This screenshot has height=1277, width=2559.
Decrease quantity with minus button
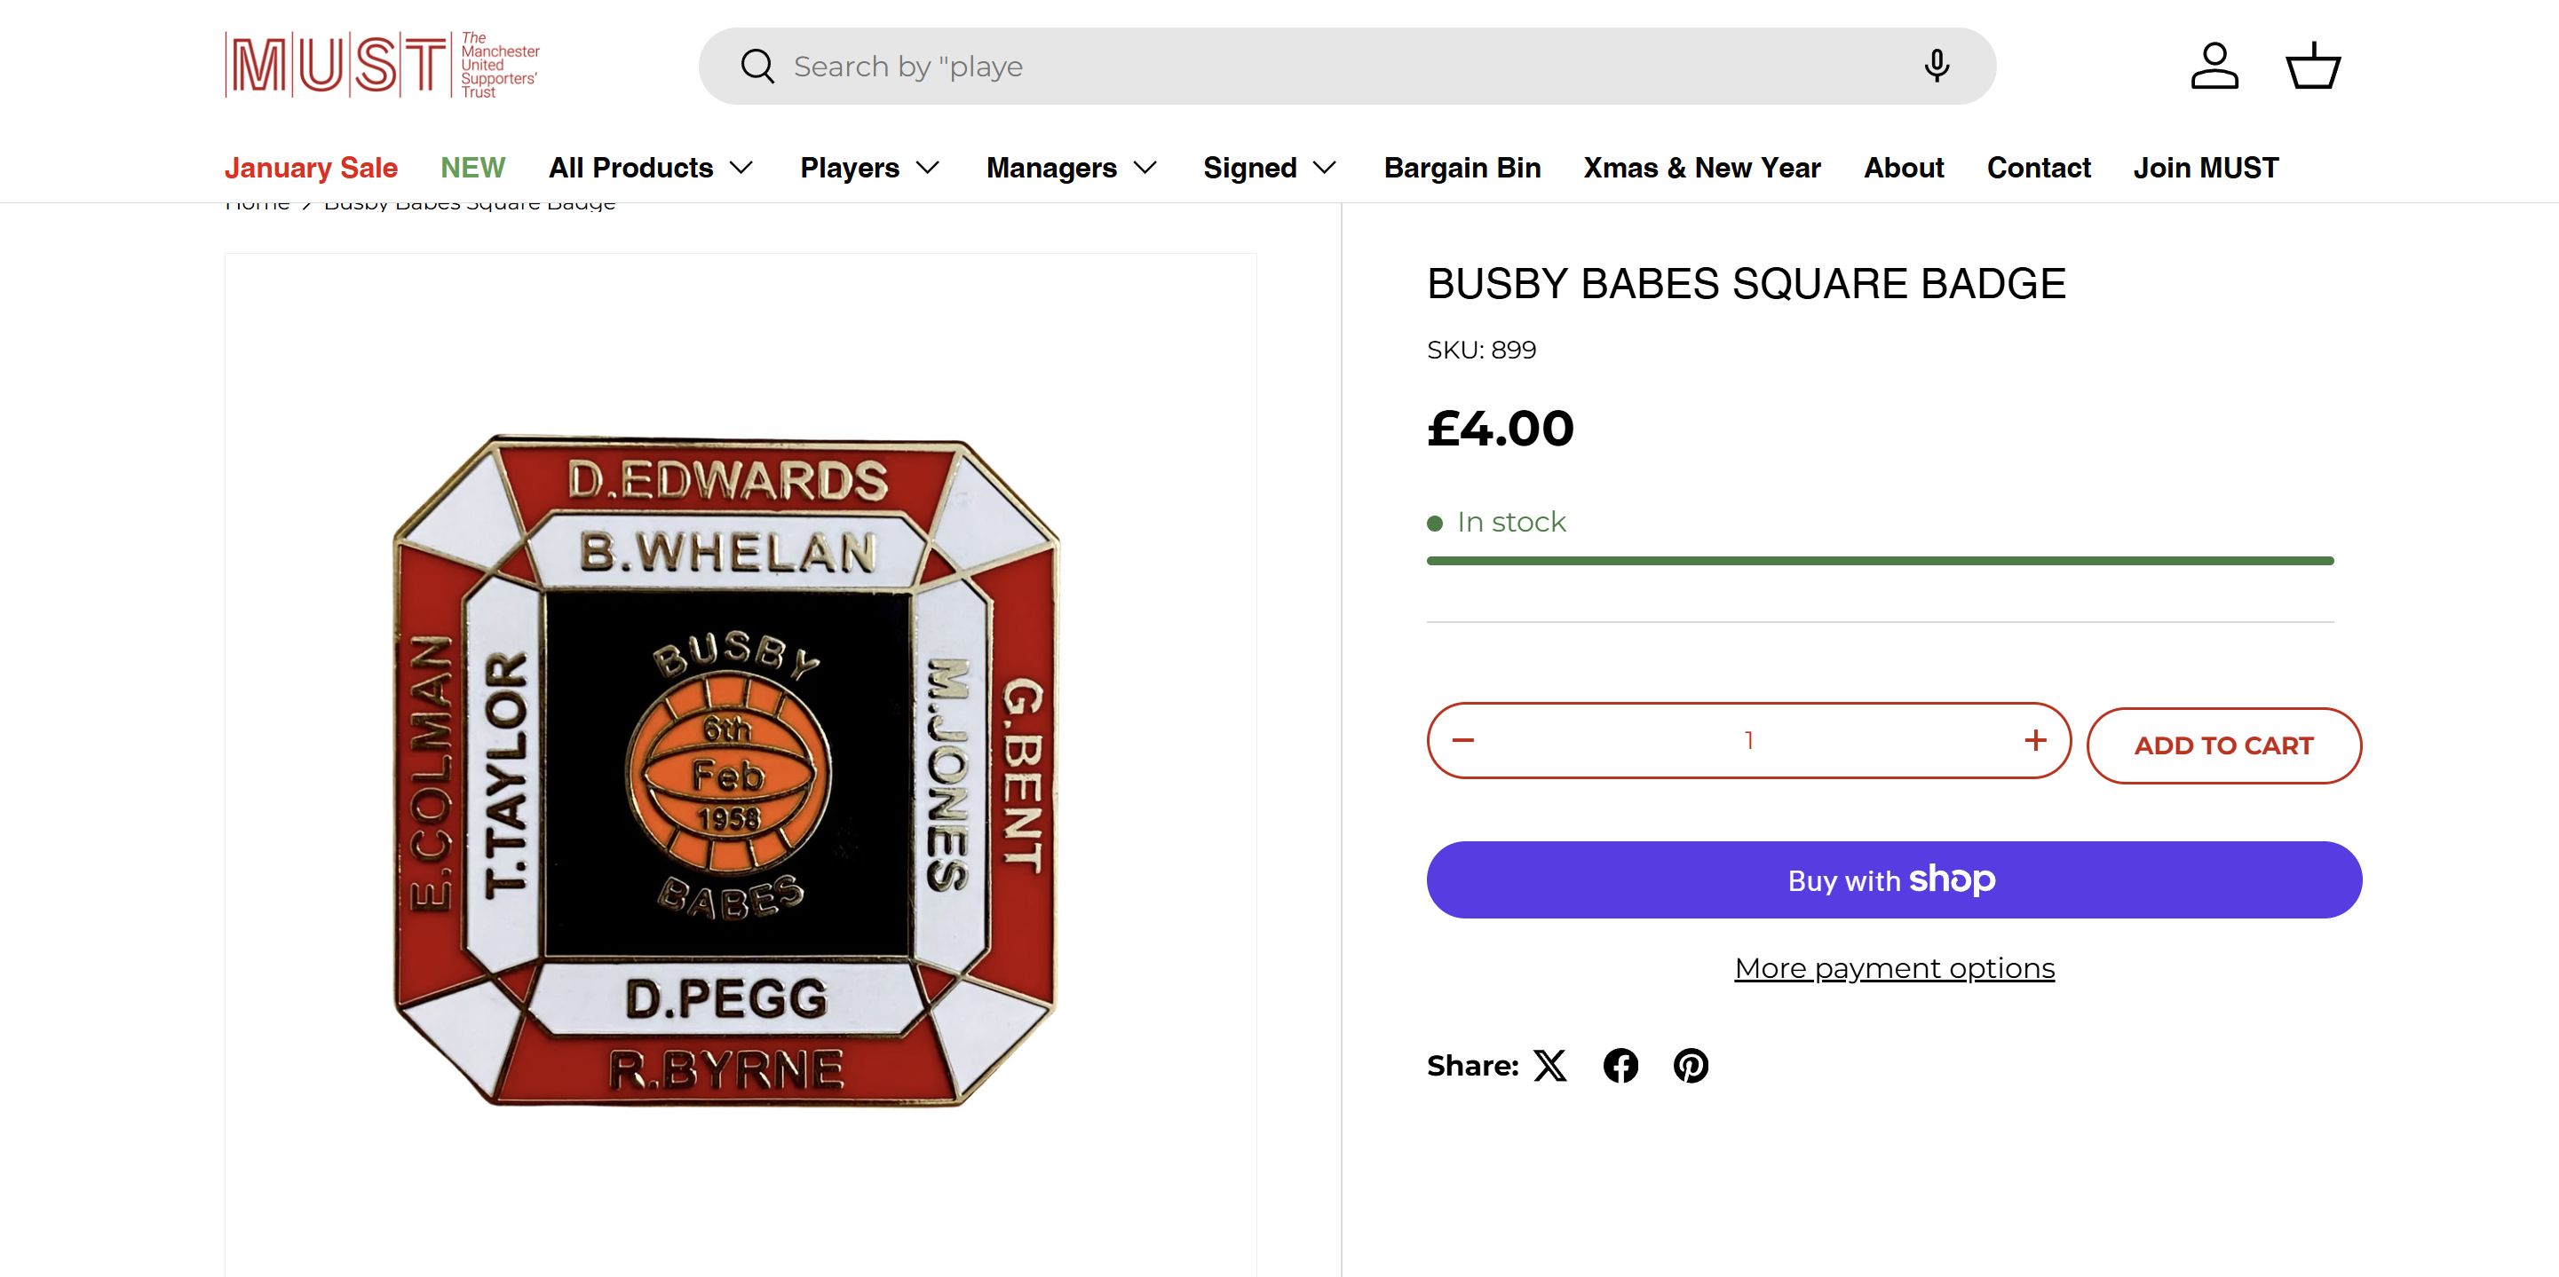pos(1463,741)
